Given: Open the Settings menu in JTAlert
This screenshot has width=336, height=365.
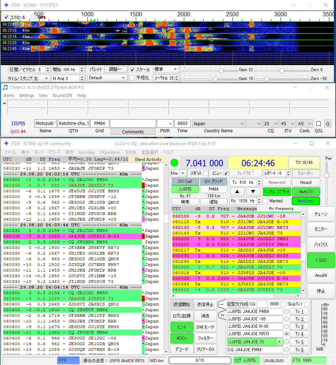Looking at the screenshot, I should [x=27, y=95].
